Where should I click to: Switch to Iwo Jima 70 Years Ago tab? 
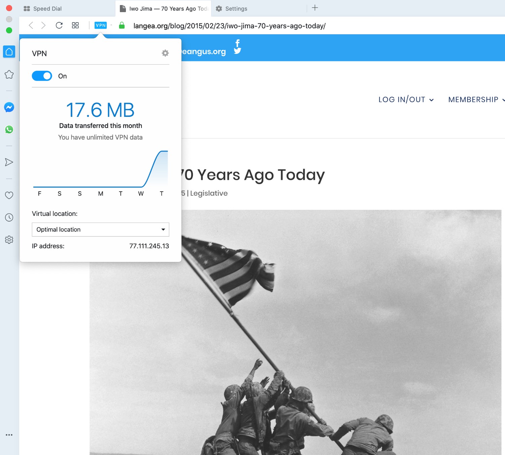(164, 9)
